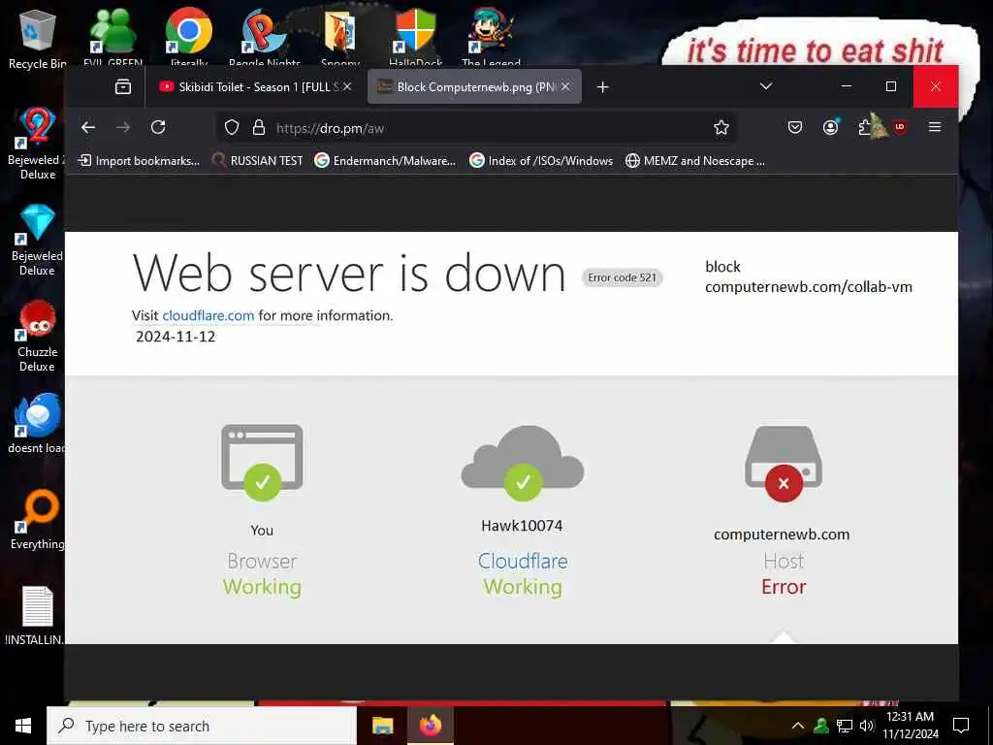Open the notification center icon
Viewport: 993px width, 745px height.
click(961, 726)
